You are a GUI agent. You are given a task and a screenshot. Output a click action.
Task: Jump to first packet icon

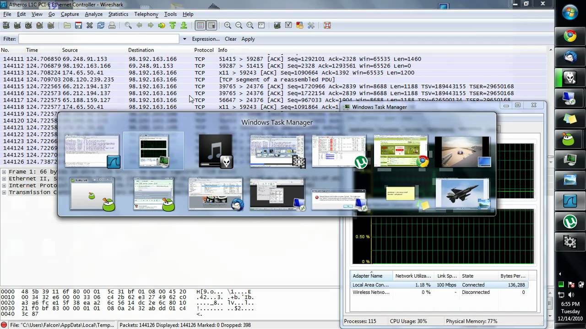click(x=173, y=26)
